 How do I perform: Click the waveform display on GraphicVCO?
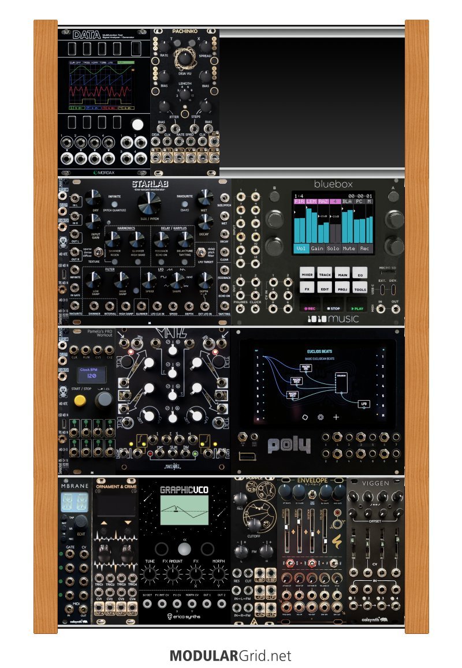click(184, 510)
